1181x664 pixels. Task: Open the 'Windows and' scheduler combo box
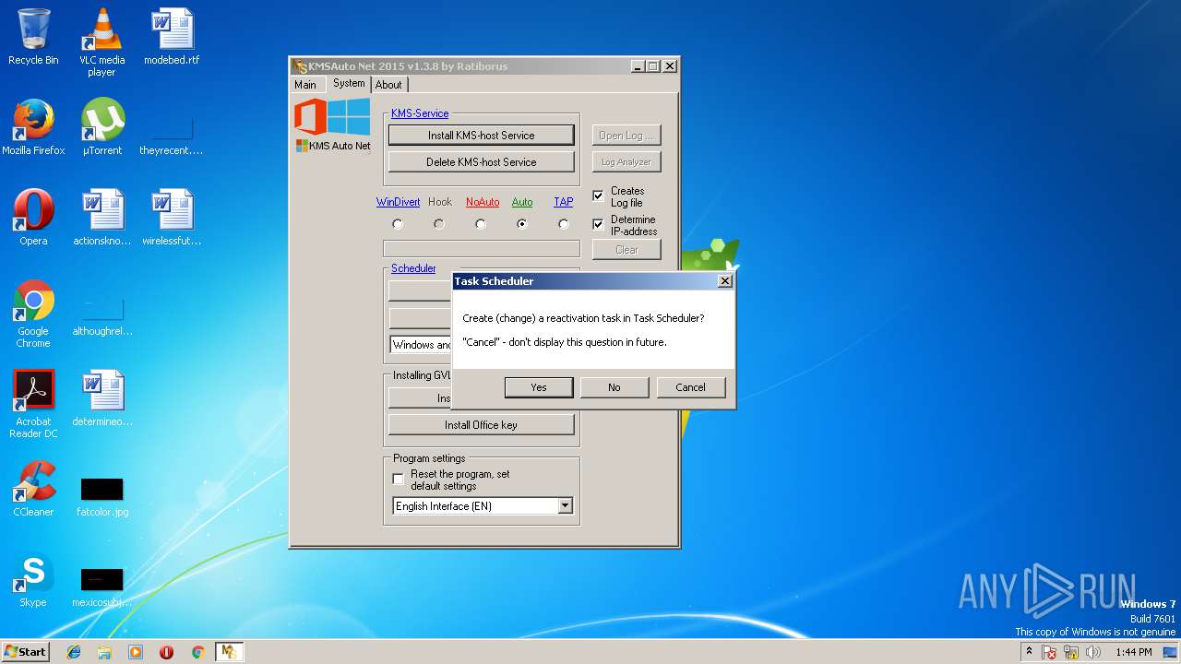click(x=421, y=345)
